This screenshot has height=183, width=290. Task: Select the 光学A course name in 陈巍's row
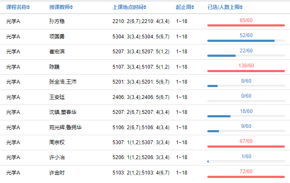[13, 67]
